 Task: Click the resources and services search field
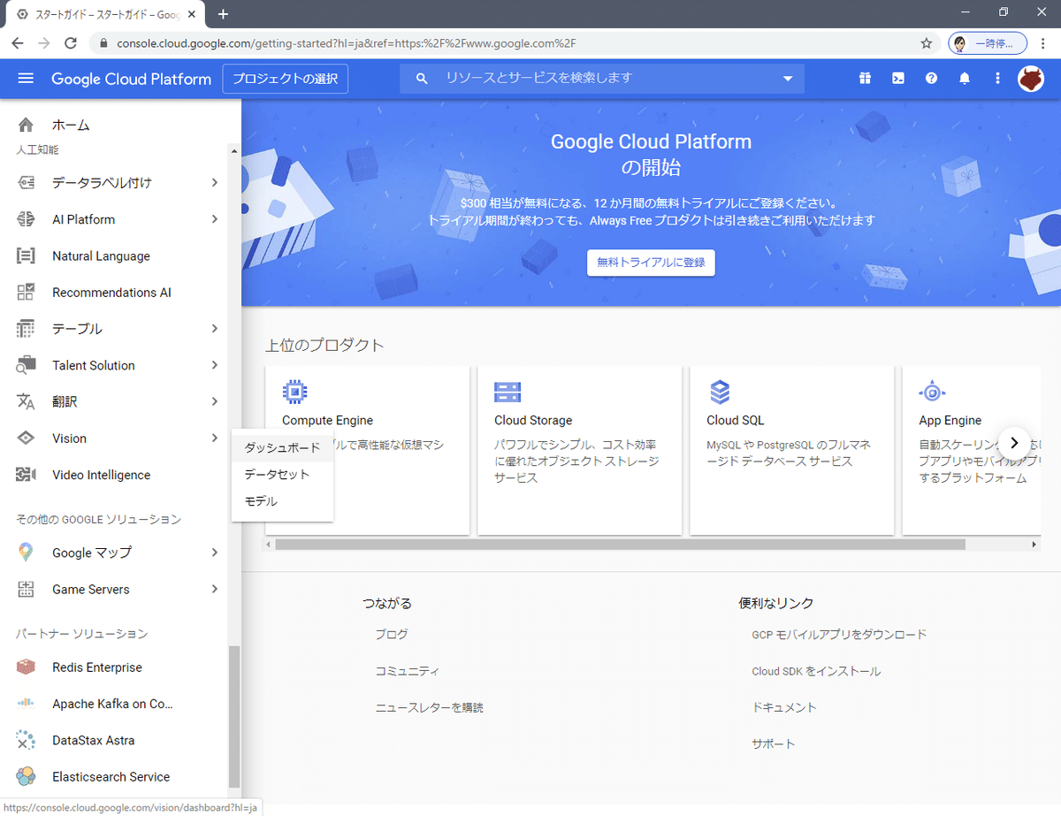coord(602,79)
